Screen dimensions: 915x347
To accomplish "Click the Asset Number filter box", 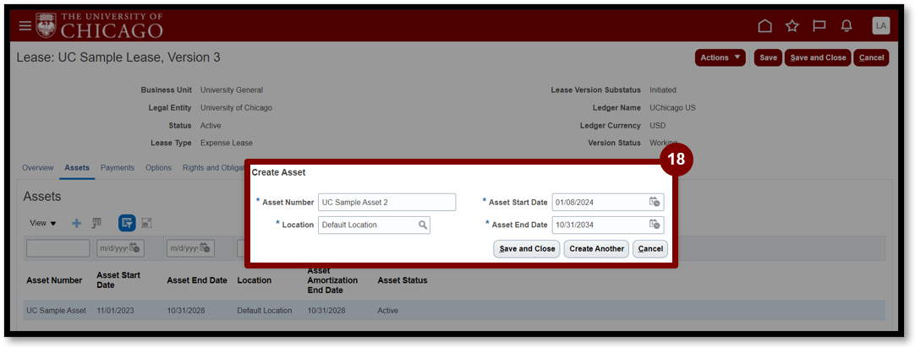I will pyautogui.click(x=58, y=248).
